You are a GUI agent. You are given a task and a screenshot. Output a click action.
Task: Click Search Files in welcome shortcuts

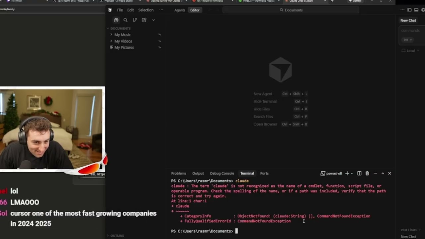(x=263, y=117)
